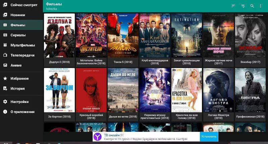This screenshot has width=268, height=144.
Task: Click the Фильмы film icon
Action: tap(5, 25)
